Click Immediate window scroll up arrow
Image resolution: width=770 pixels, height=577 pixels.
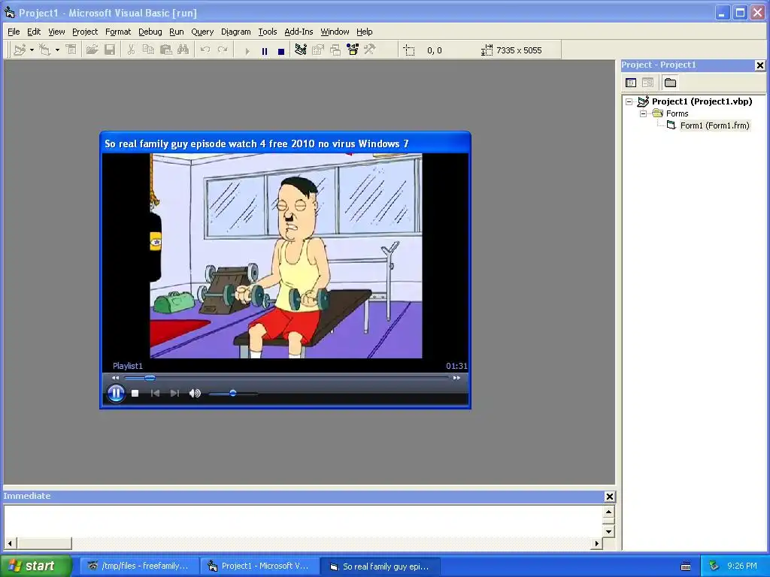pyautogui.click(x=608, y=512)
